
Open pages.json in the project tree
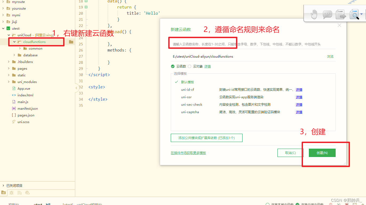pos(26,115)
